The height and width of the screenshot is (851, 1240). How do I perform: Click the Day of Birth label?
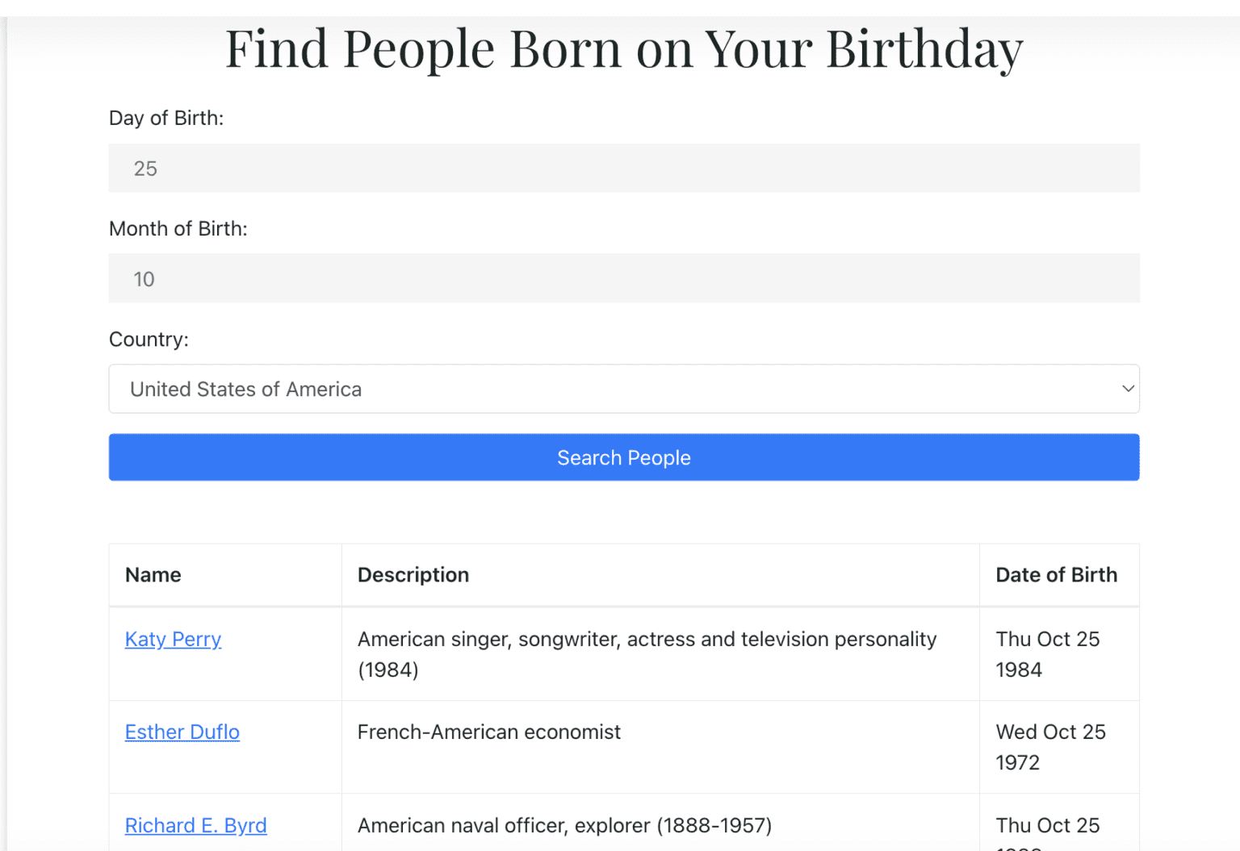pos(166,118)
